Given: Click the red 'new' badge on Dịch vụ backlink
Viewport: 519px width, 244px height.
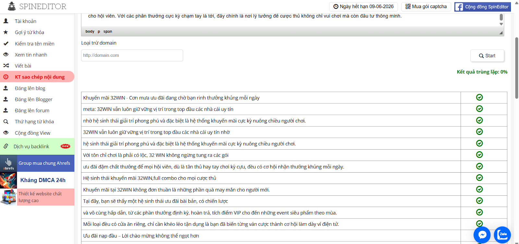Looking at the screenshot, I should point(66,146).
